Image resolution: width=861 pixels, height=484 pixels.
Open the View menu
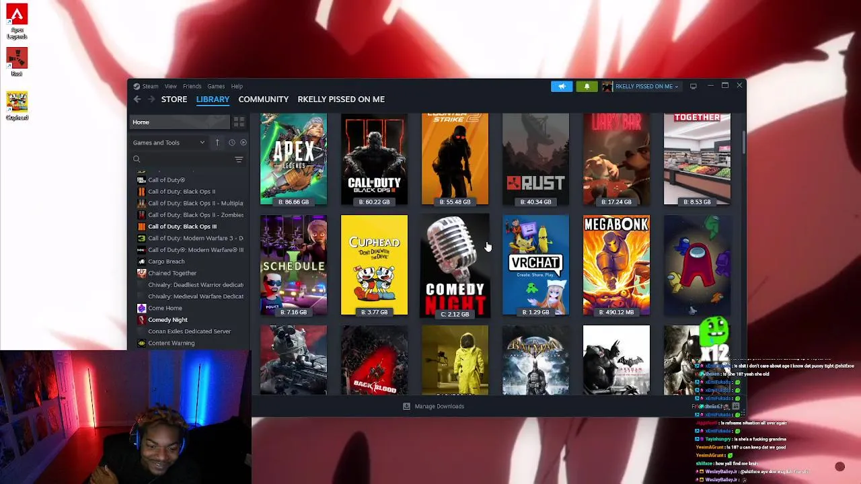pos(171,86)
